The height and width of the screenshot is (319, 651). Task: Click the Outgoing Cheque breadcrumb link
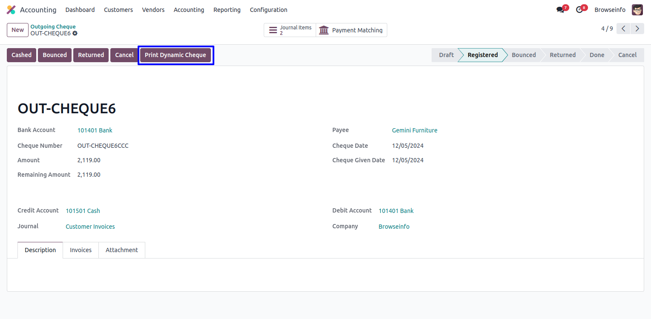click(53, 27)
